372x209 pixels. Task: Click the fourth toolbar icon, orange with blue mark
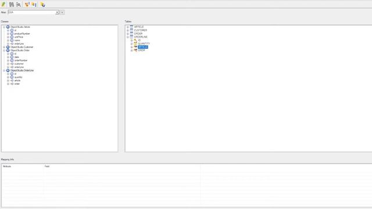[27, 4]
